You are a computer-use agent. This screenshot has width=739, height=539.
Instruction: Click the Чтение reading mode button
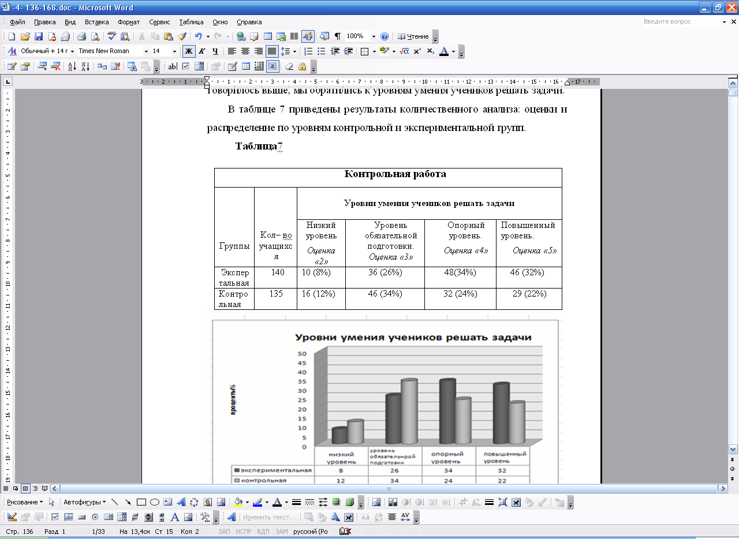(413, 36)
